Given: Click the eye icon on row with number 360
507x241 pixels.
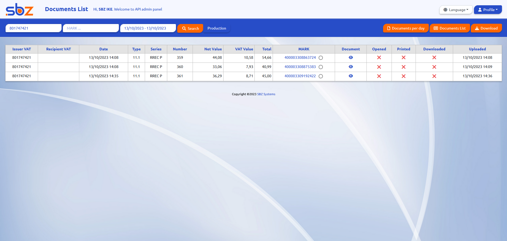Looking at the screenshot, I should (351, 67).
